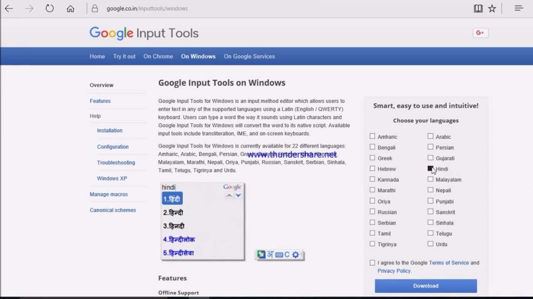Click the padlock icon in address bar
Image resolution: width=533 pixels, height=299 pixels.
pos(95,8)
